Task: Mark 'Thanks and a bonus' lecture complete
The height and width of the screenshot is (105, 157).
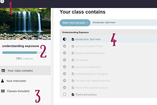Action: [x=64, y=94]
